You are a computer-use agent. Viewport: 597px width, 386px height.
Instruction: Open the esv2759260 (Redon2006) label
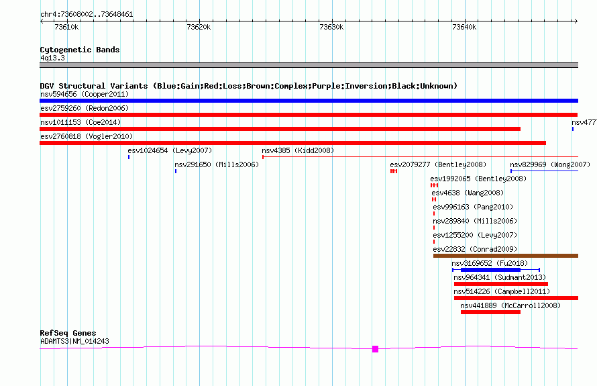[x=85, y=108]
